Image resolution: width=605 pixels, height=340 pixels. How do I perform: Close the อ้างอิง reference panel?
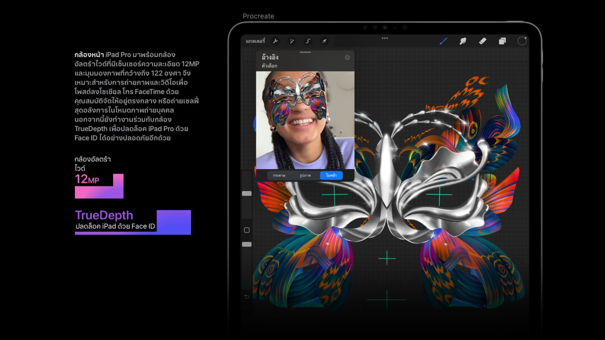(347, 57)
